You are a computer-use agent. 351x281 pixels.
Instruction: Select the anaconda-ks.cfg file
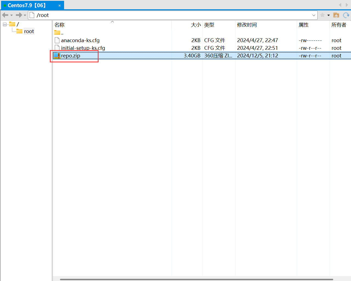[x=80, y=40]
